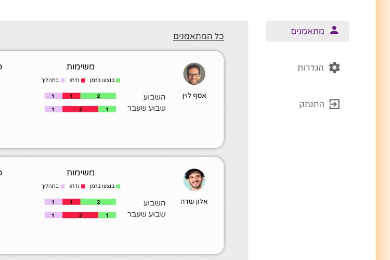
Task: Click אלון שדה's profile photo
Action: [194, 179]
